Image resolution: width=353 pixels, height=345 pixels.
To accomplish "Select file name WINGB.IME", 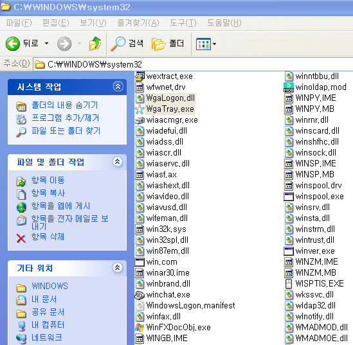I will [167, 338].
